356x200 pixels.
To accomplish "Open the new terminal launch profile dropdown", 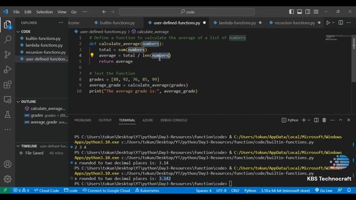I will pyautogui.click(x=309, y=120).
